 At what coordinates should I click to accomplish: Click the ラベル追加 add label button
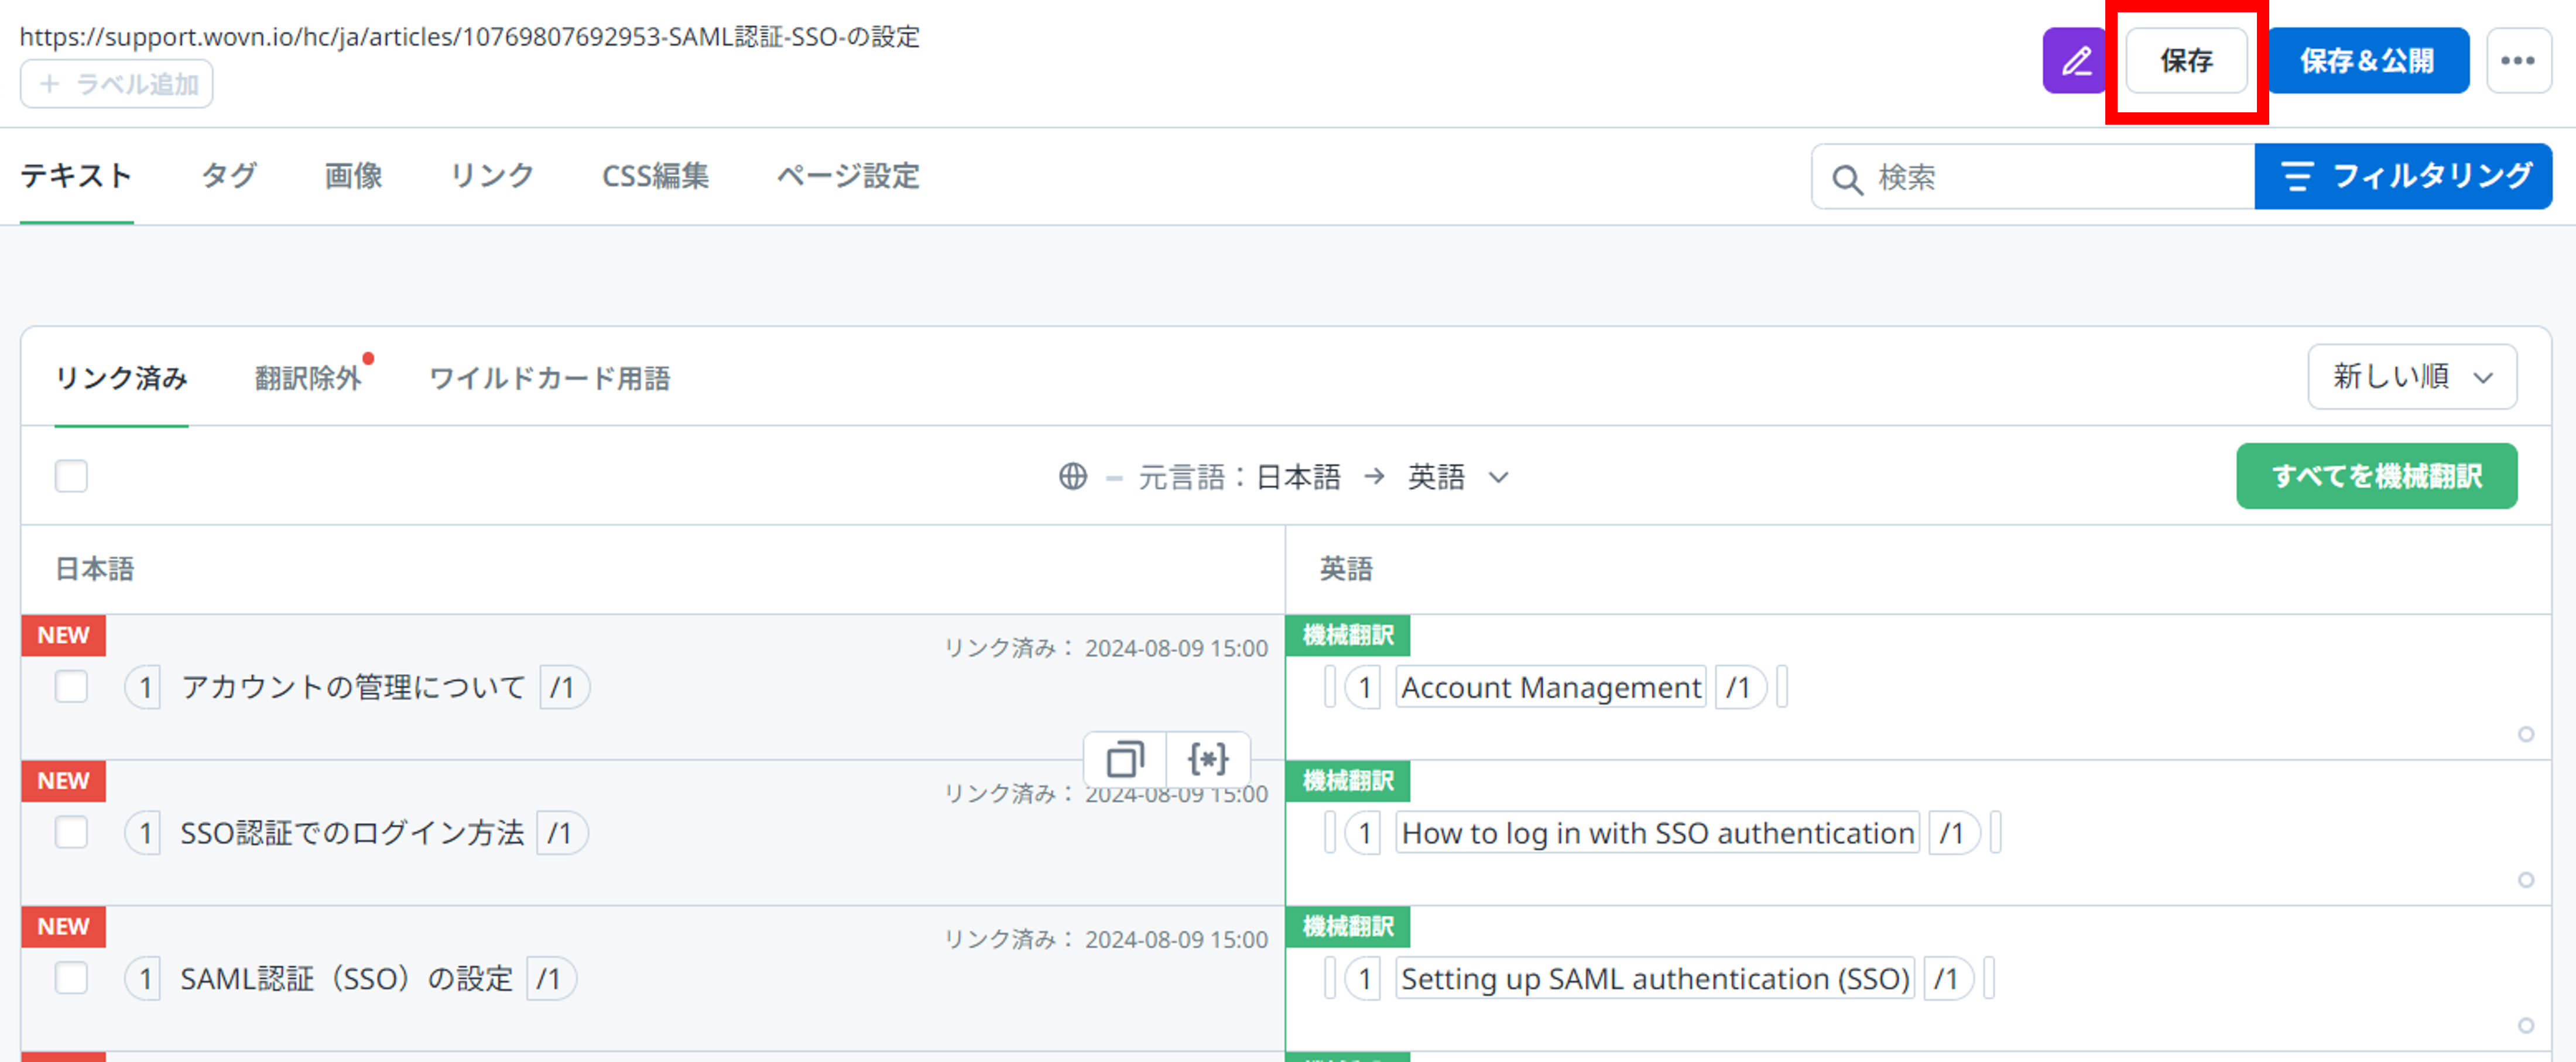coord(117,84)
